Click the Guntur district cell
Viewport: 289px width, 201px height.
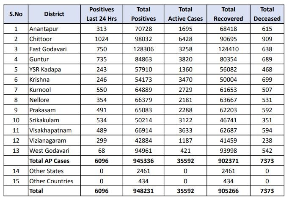[39, 59]
